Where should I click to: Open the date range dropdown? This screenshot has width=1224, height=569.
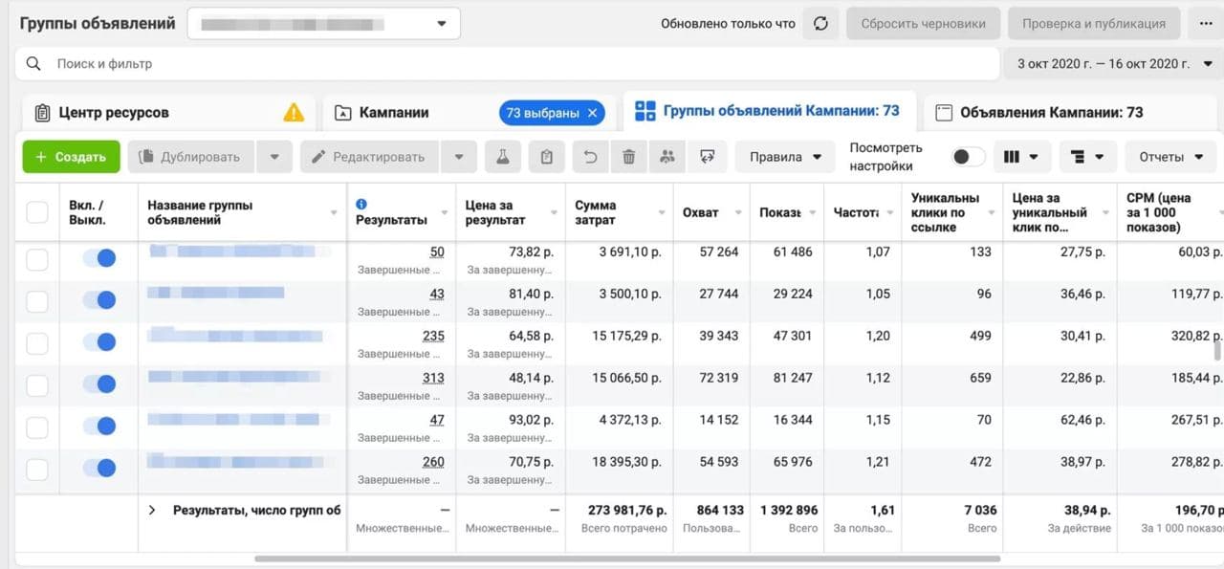[x=1111, y=64]
